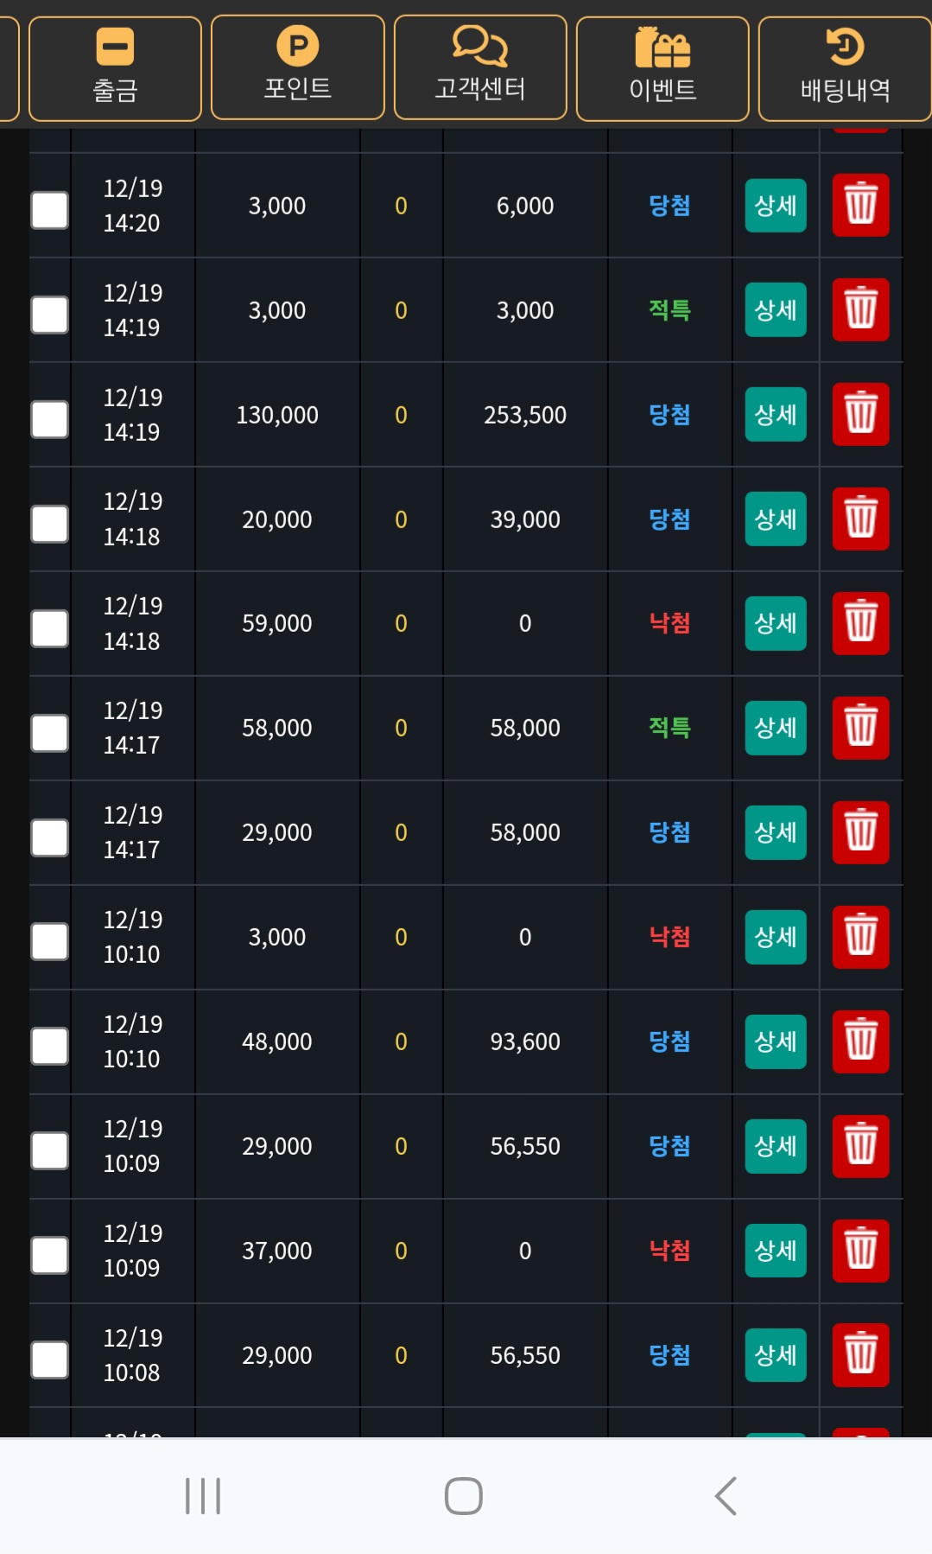Select checkbox for the 253,500 payout row
932x1554 pixels.
coord(50,419)
